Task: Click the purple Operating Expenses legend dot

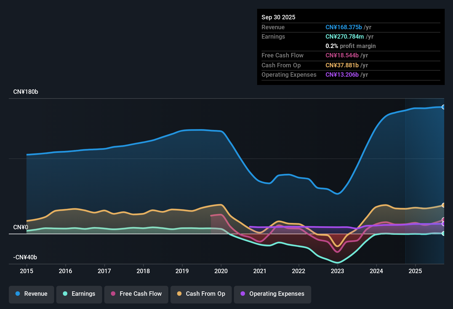Action: point(243,294)
